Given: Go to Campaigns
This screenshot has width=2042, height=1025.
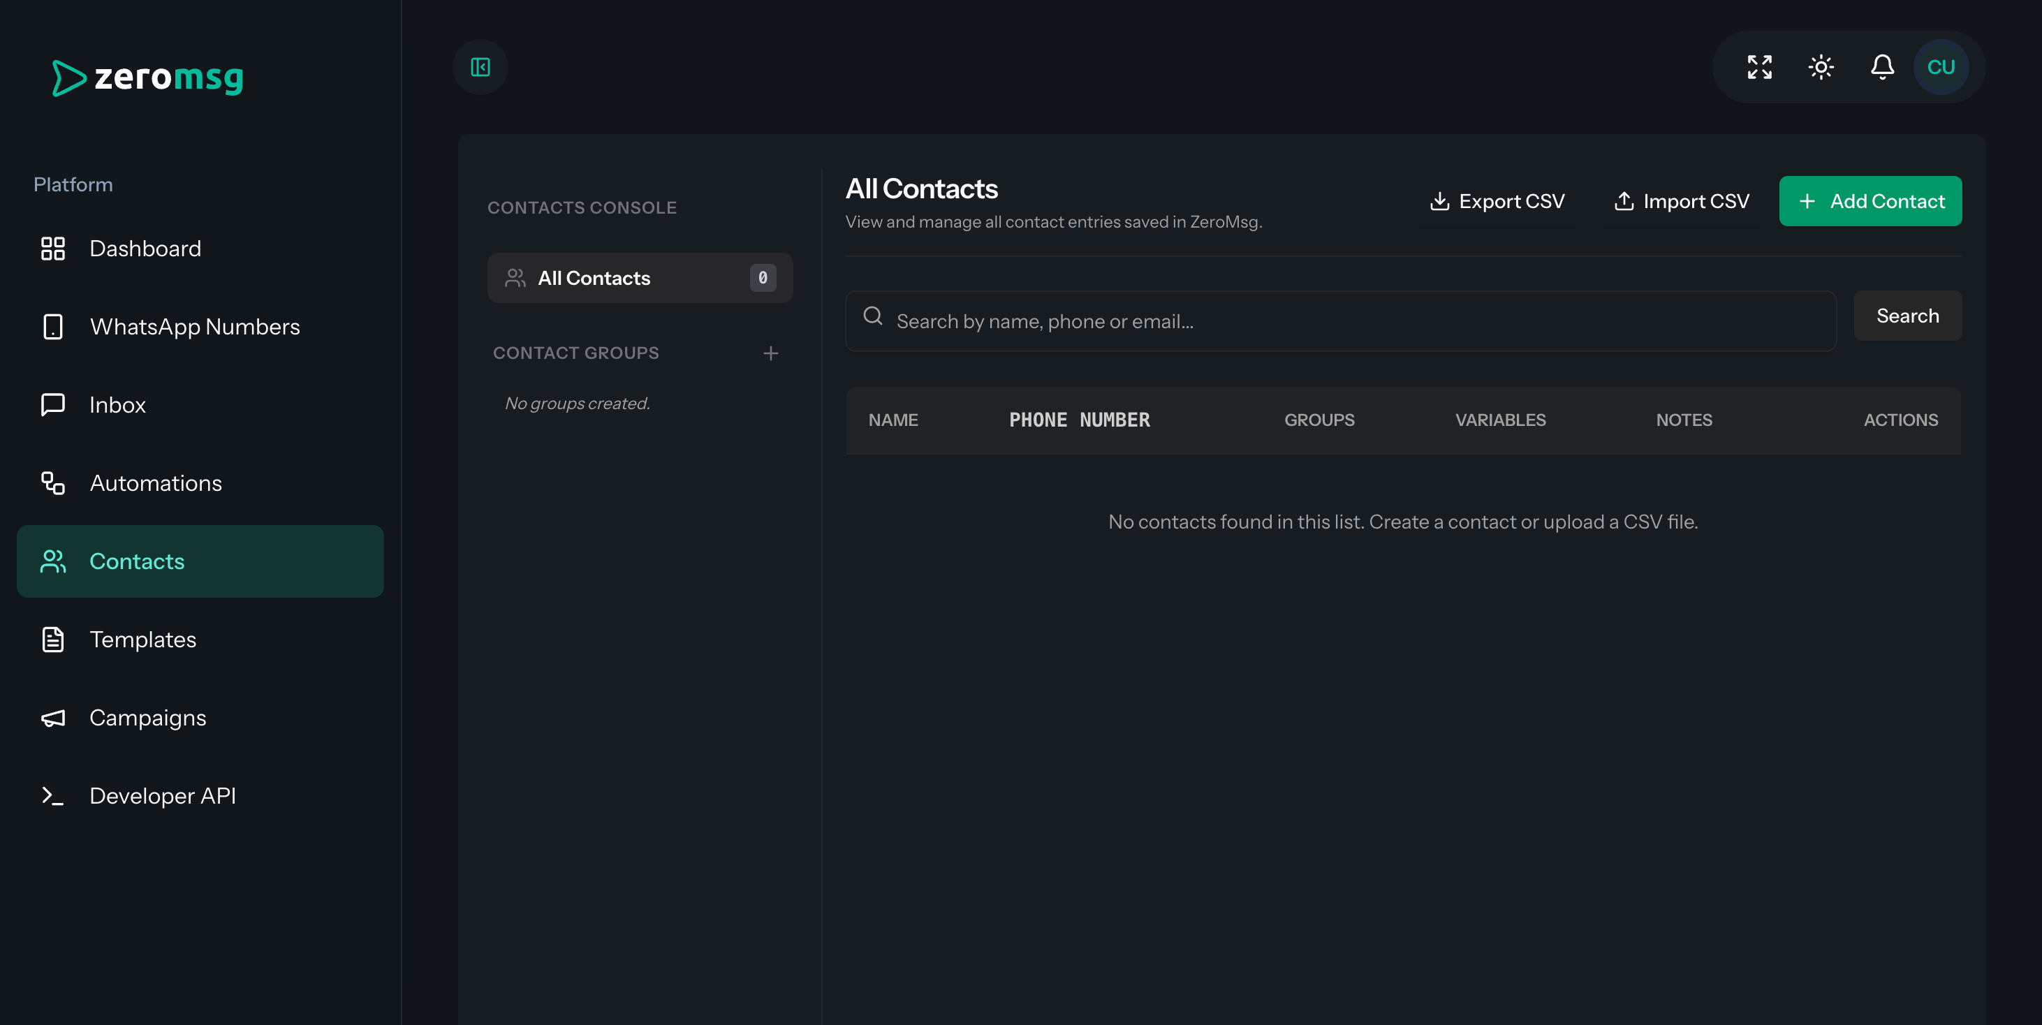Looking at the screenshot, I should coord(200,717).
